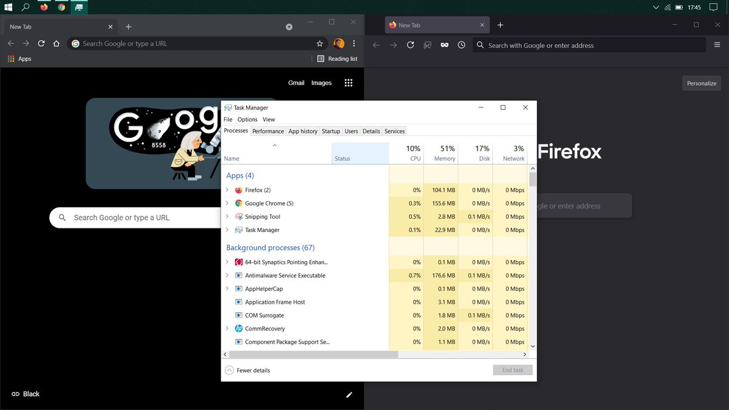Switch to the Users tab
The width and height of the screenshot is (729, 410).
point(351,131)
